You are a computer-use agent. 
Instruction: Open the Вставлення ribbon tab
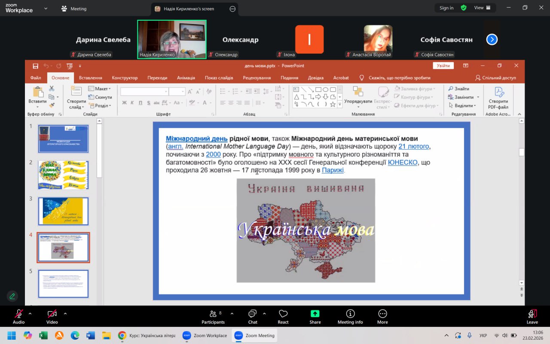90,78
